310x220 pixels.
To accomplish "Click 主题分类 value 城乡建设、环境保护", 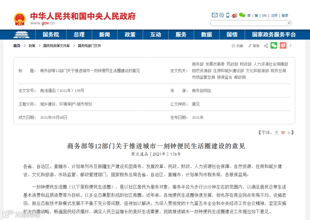I will point(66,104).
